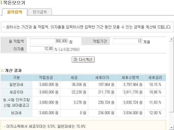Select the 3,276 원 tax cell

point(74,103)
